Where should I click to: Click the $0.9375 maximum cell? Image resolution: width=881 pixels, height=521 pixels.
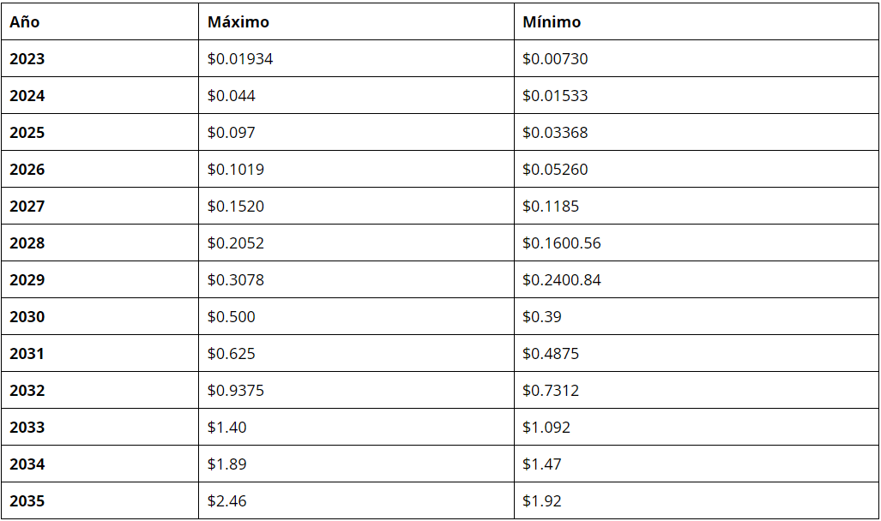pos(236,391)
